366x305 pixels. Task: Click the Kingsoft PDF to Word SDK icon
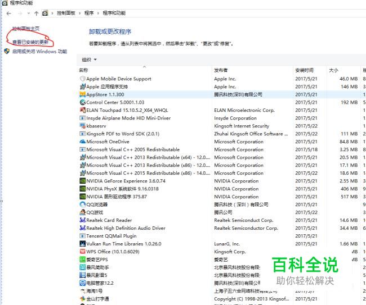[x=82, y=134]
